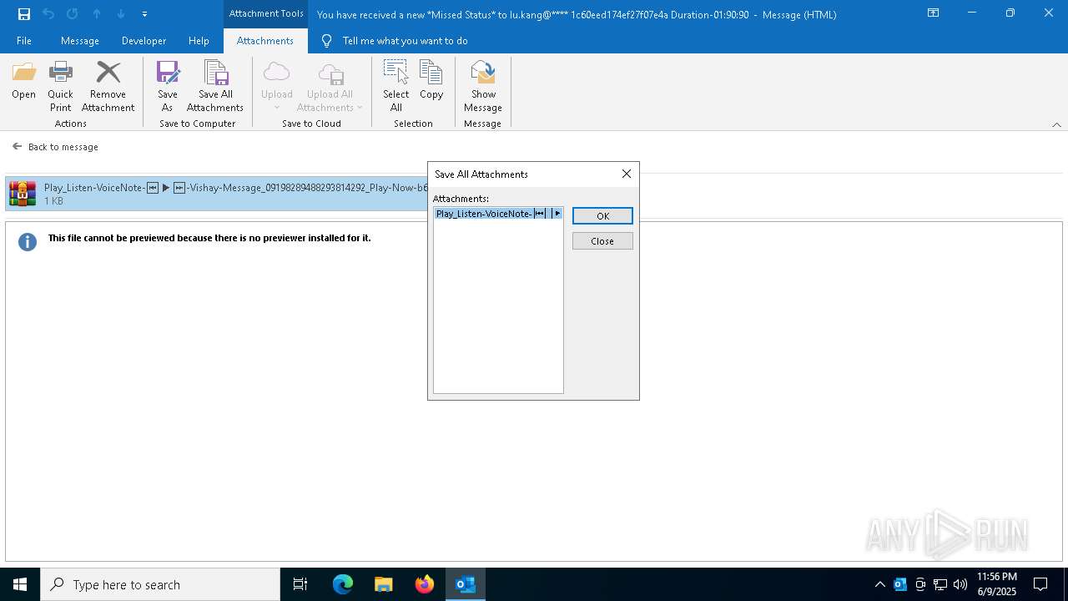Open the File menu
Image resolution: width=1068 pixels, height=601 pixels.
tap(24, 41)
